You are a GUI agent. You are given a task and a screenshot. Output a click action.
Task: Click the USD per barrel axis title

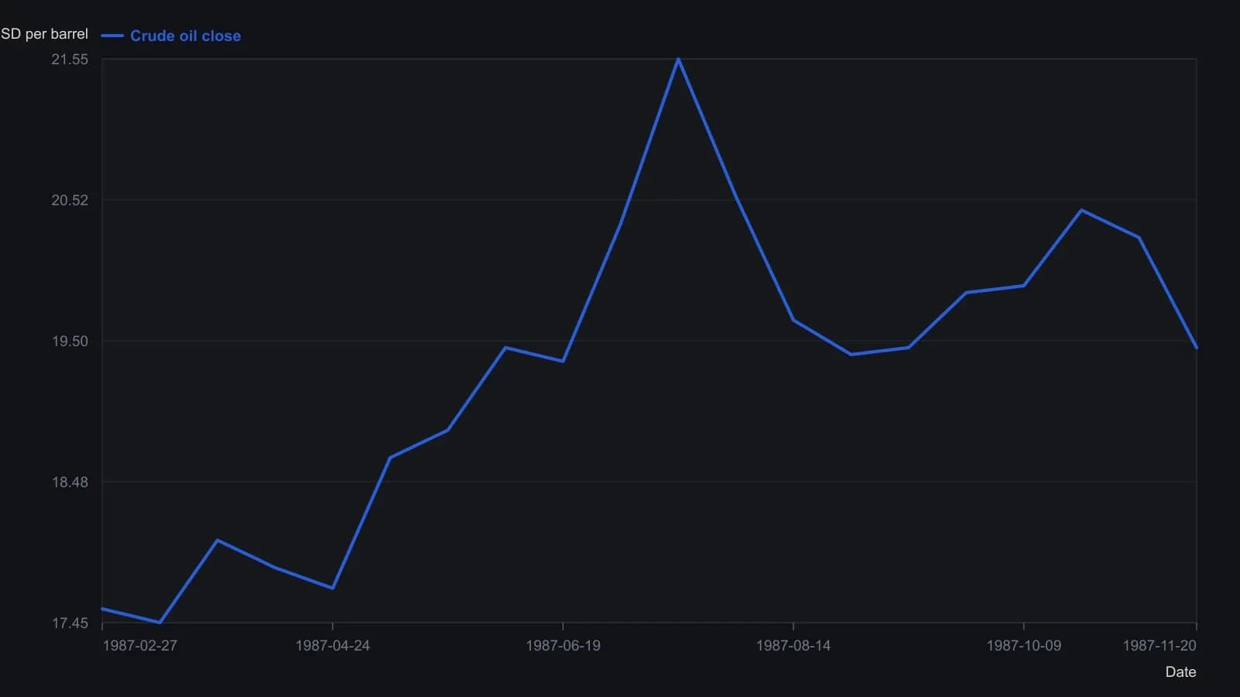coord(44,34)
